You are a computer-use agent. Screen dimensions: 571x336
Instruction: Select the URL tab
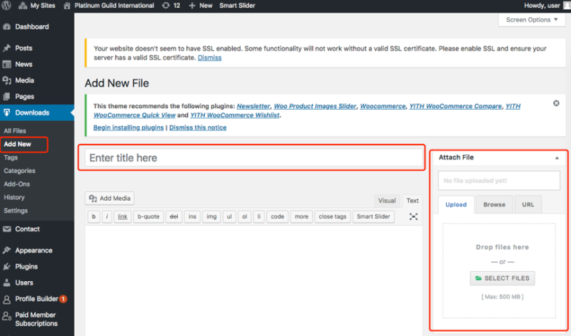click(528, 204)
